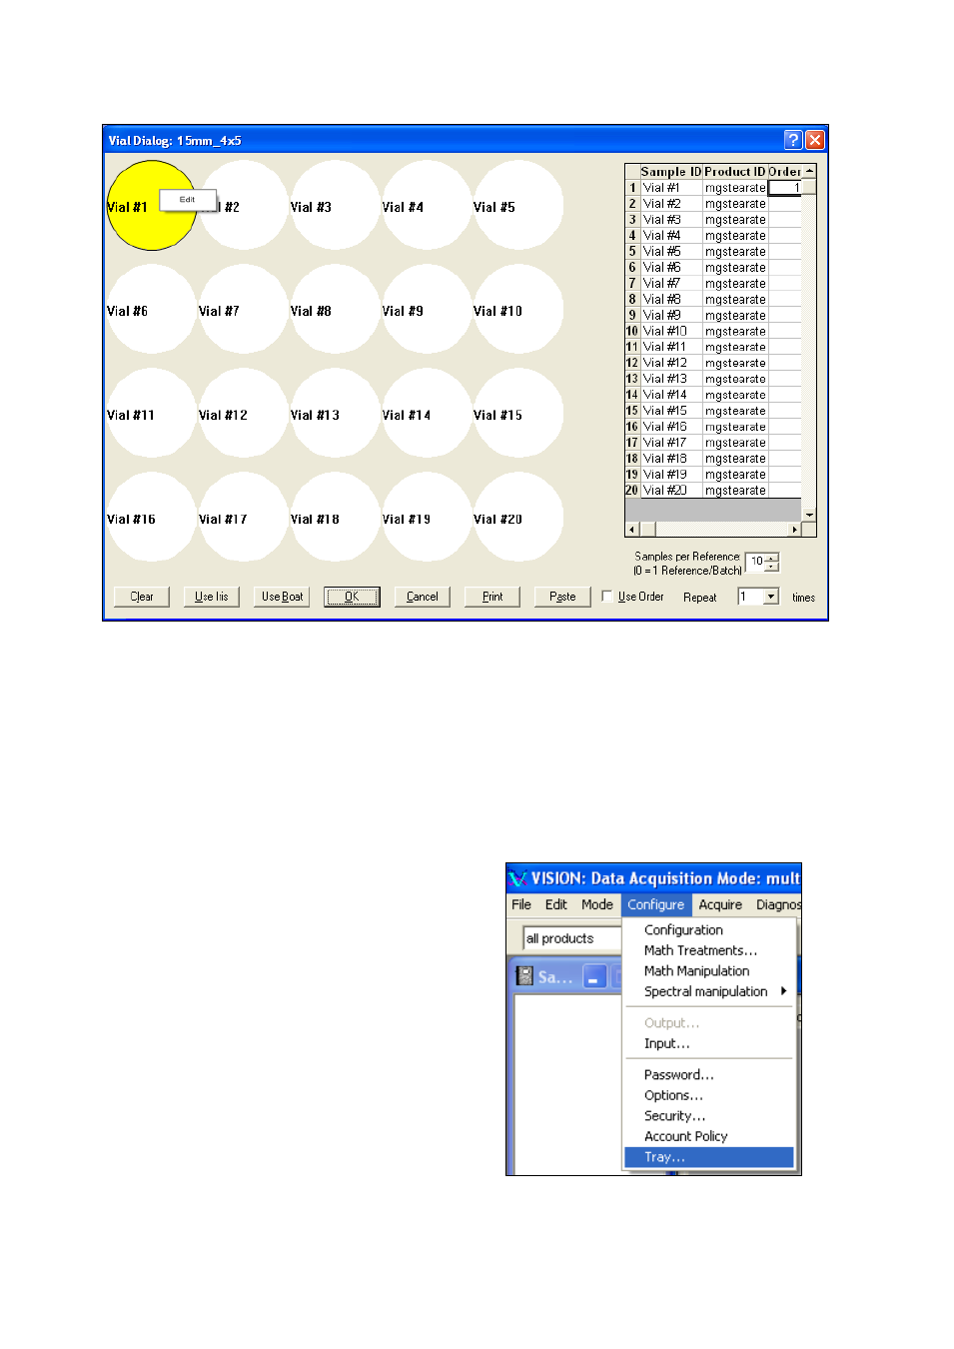This screenshot has width=954, height=1349.
Task: Enable the Use Order checkbox
Action: pos(607,597)
